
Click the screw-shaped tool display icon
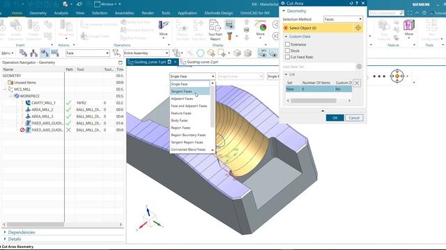229,36
